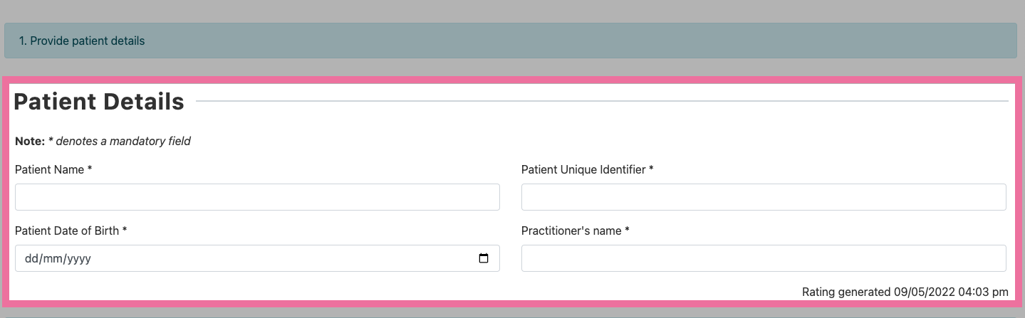Click the asterisk after Patient Unique Identifier
Viewport: 1025px width, 318px height.
pos(651,169)
